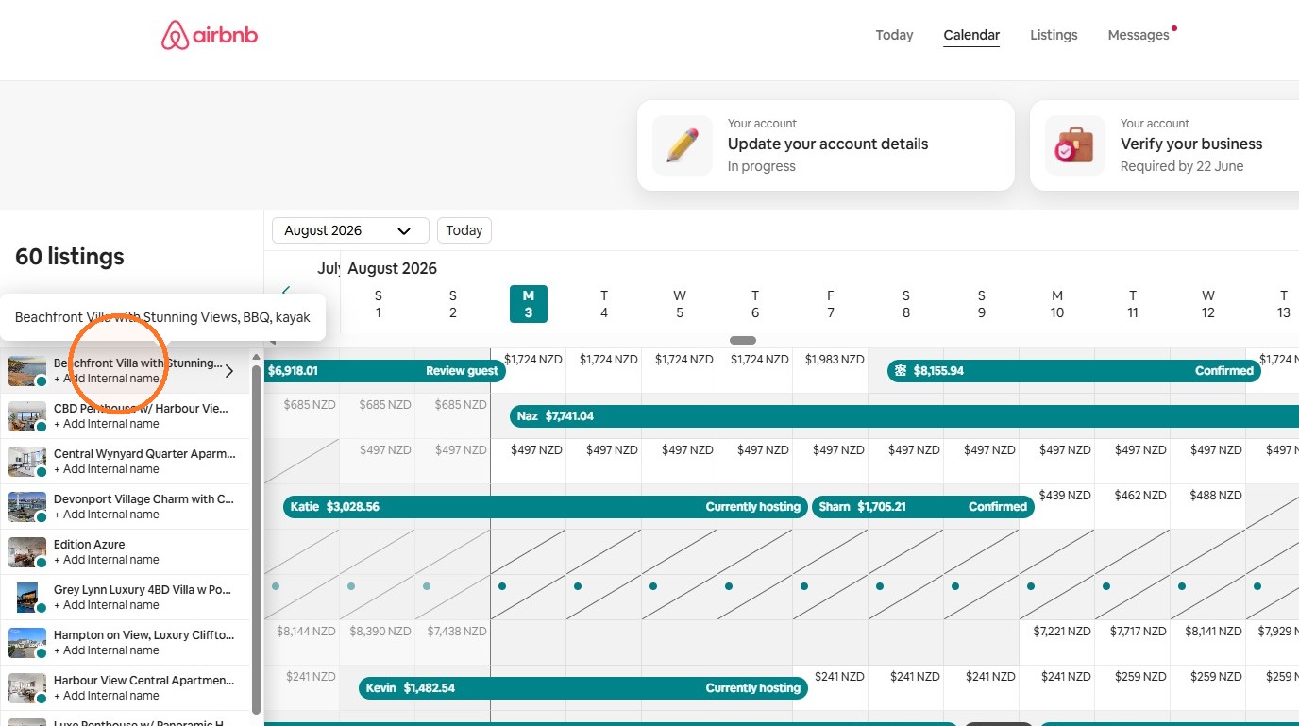
Task: Open Hampton on View listing thumbnail
Action: [x=27, y=643]
